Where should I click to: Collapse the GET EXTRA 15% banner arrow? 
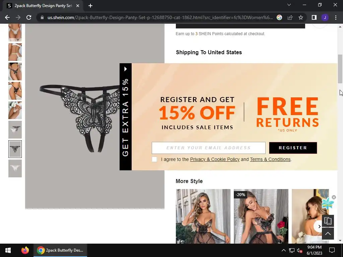126,69
